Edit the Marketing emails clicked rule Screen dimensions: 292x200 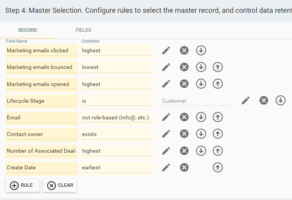point(166,50)
